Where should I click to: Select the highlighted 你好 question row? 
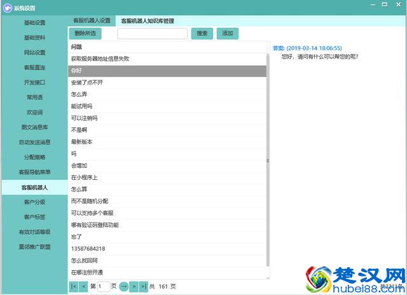point(167,71)
